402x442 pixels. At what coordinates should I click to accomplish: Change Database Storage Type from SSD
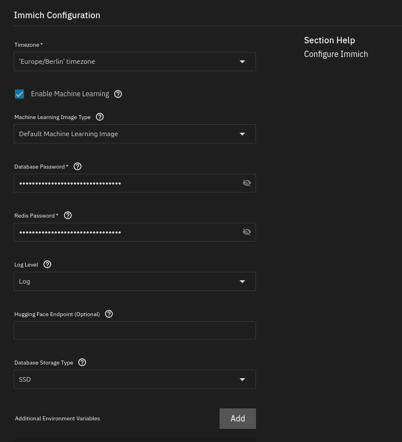(x=135, y=379)
